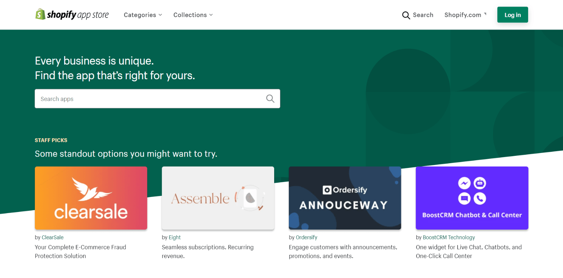Image resolution: width=563 pixels, height=278 pixels.
Task: Open the Categories dropdown menu
Action: pos(143,15)
